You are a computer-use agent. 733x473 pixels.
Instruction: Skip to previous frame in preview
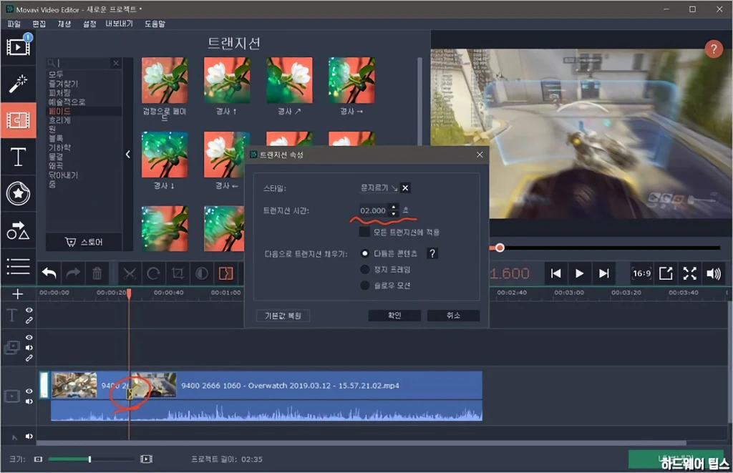(555, 273)
